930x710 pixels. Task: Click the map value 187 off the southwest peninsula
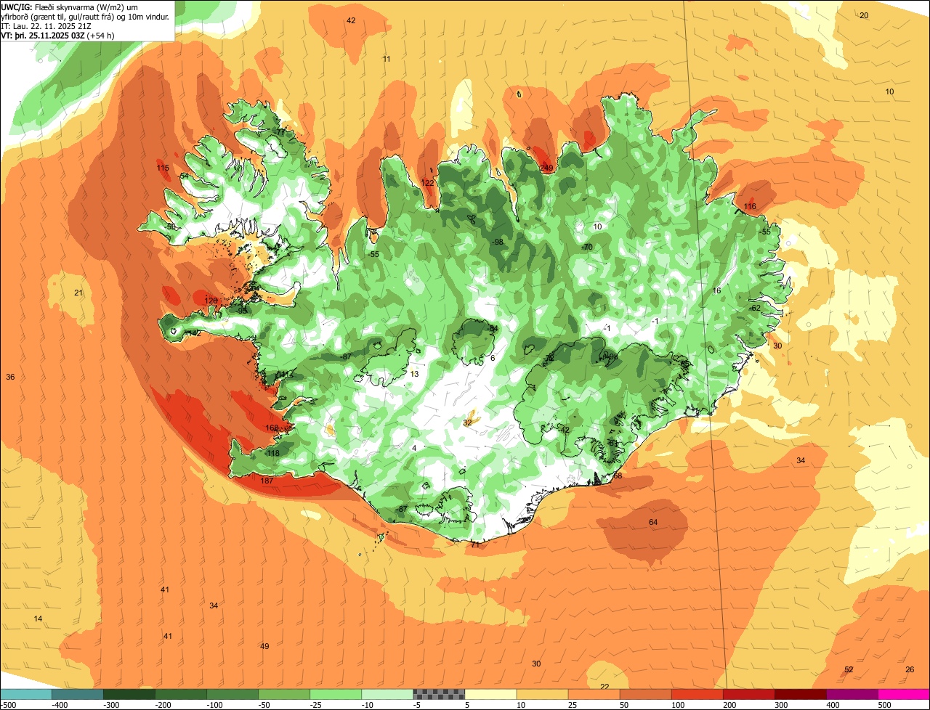click(x=267, y=481)
